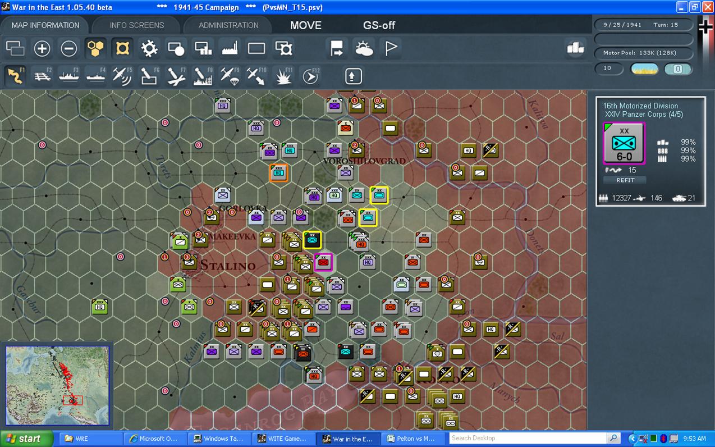Click the flag with arrow icon
715x447 pixels.
337,48
